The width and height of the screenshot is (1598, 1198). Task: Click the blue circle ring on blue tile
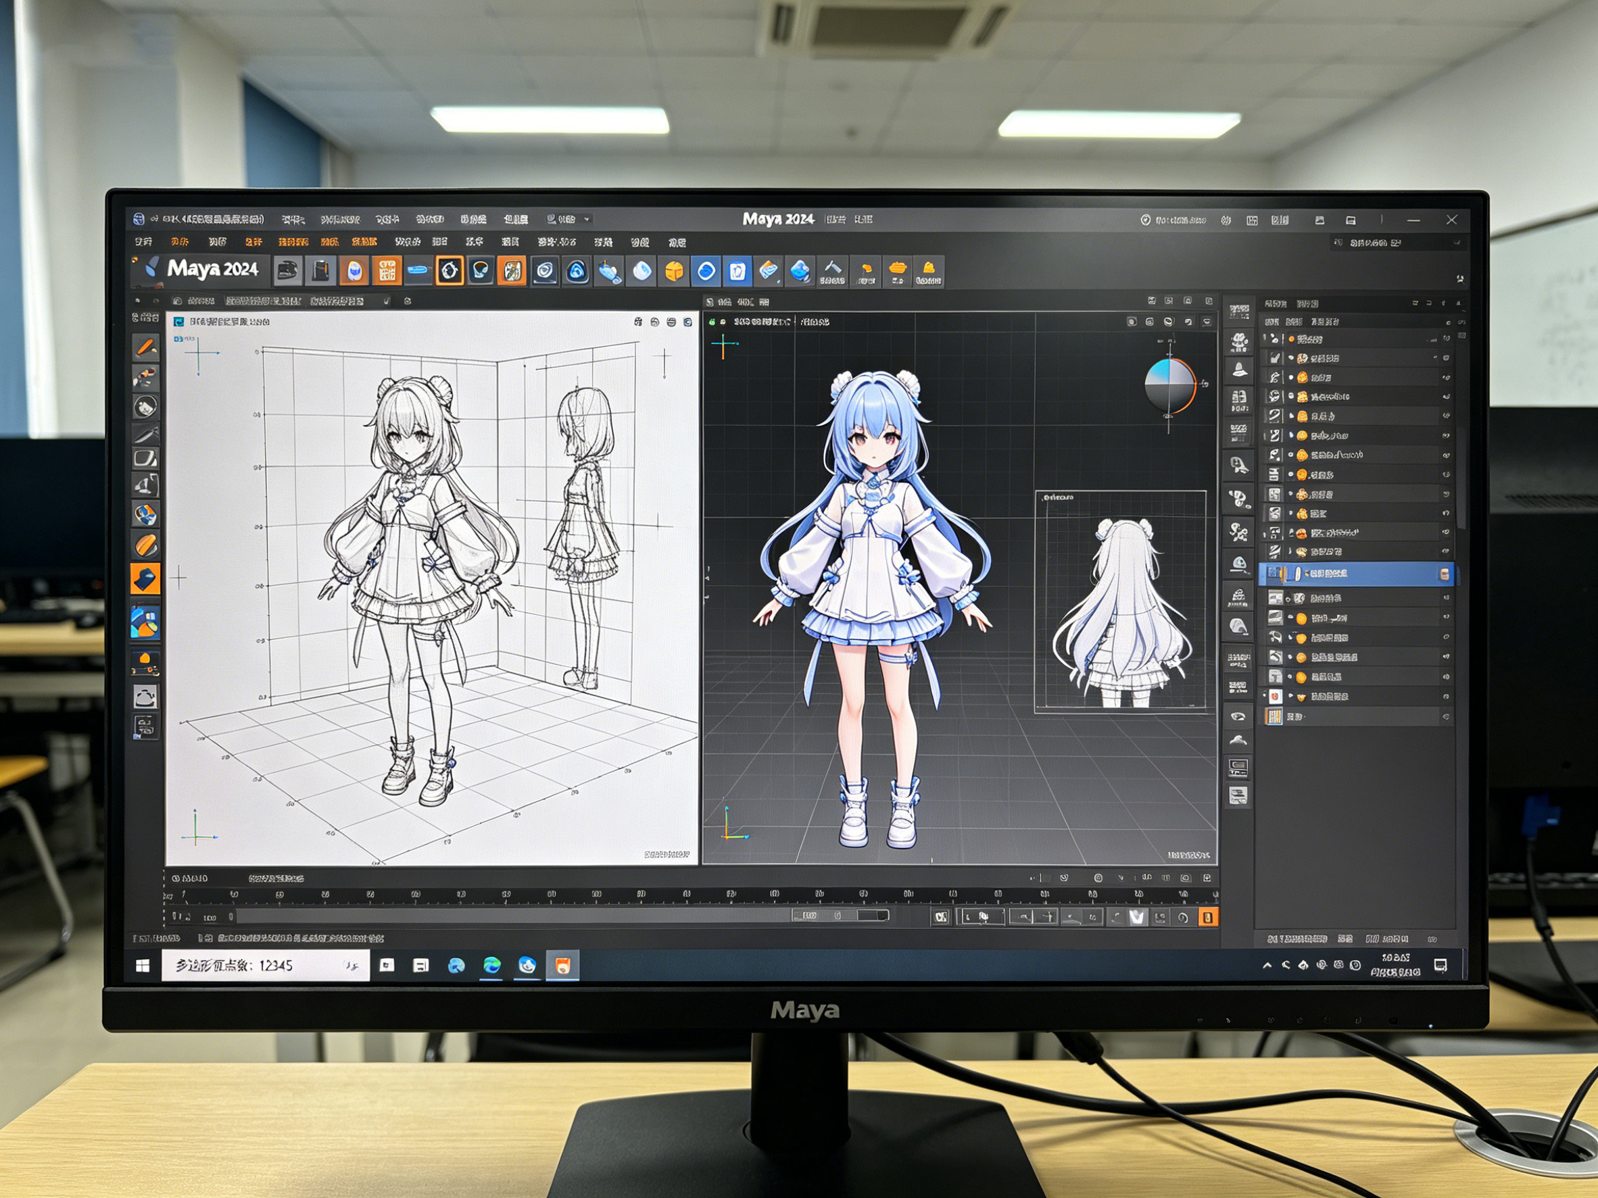pyautogui.click(x=706, y=272)
